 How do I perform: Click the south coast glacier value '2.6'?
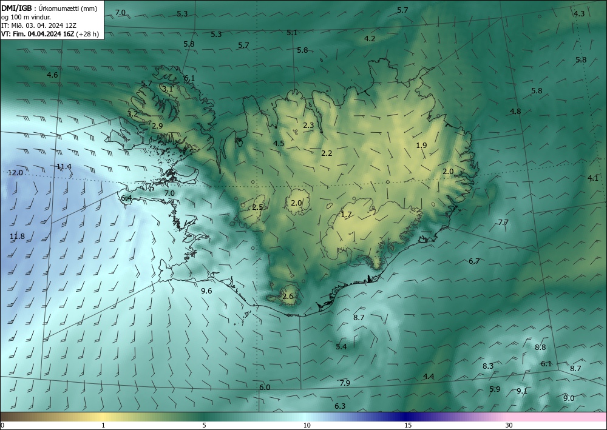point(288,297)
